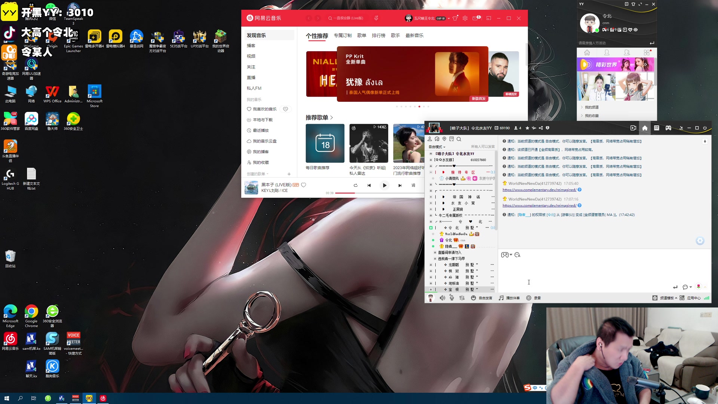Seek on NetEase playback progress bar
The width and height of the screenshot is (718, 404).
pos(380,193)
